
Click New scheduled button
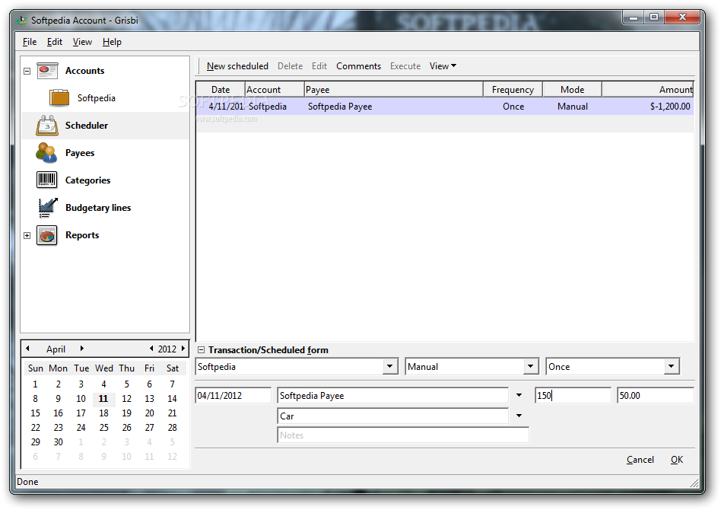(237, 65)
